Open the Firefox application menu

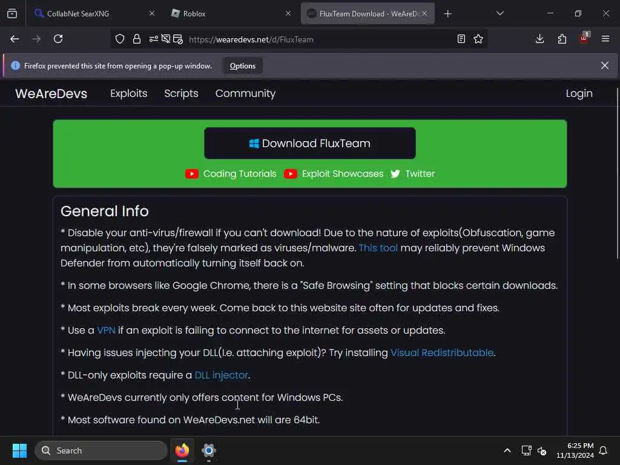[605, 39]
